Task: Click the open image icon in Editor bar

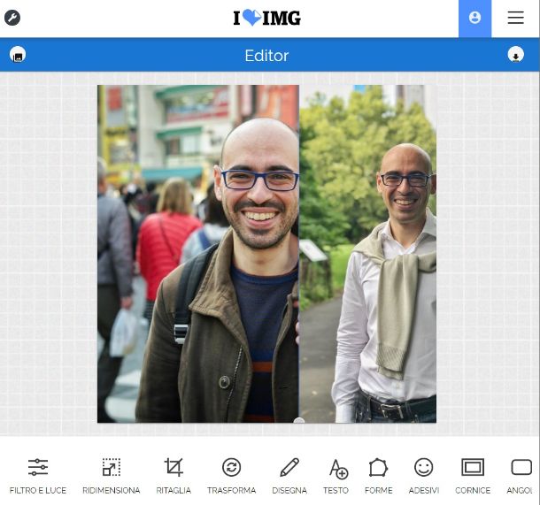Action: pyautogui.click(x=18, y=54)
